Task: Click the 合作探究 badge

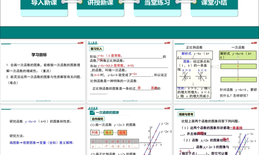Action: click(98, 119)
